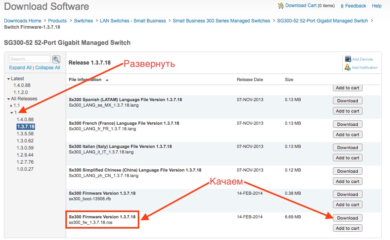Click the search magnifier icon
This screenshot has height=240, width=390.
56,59
